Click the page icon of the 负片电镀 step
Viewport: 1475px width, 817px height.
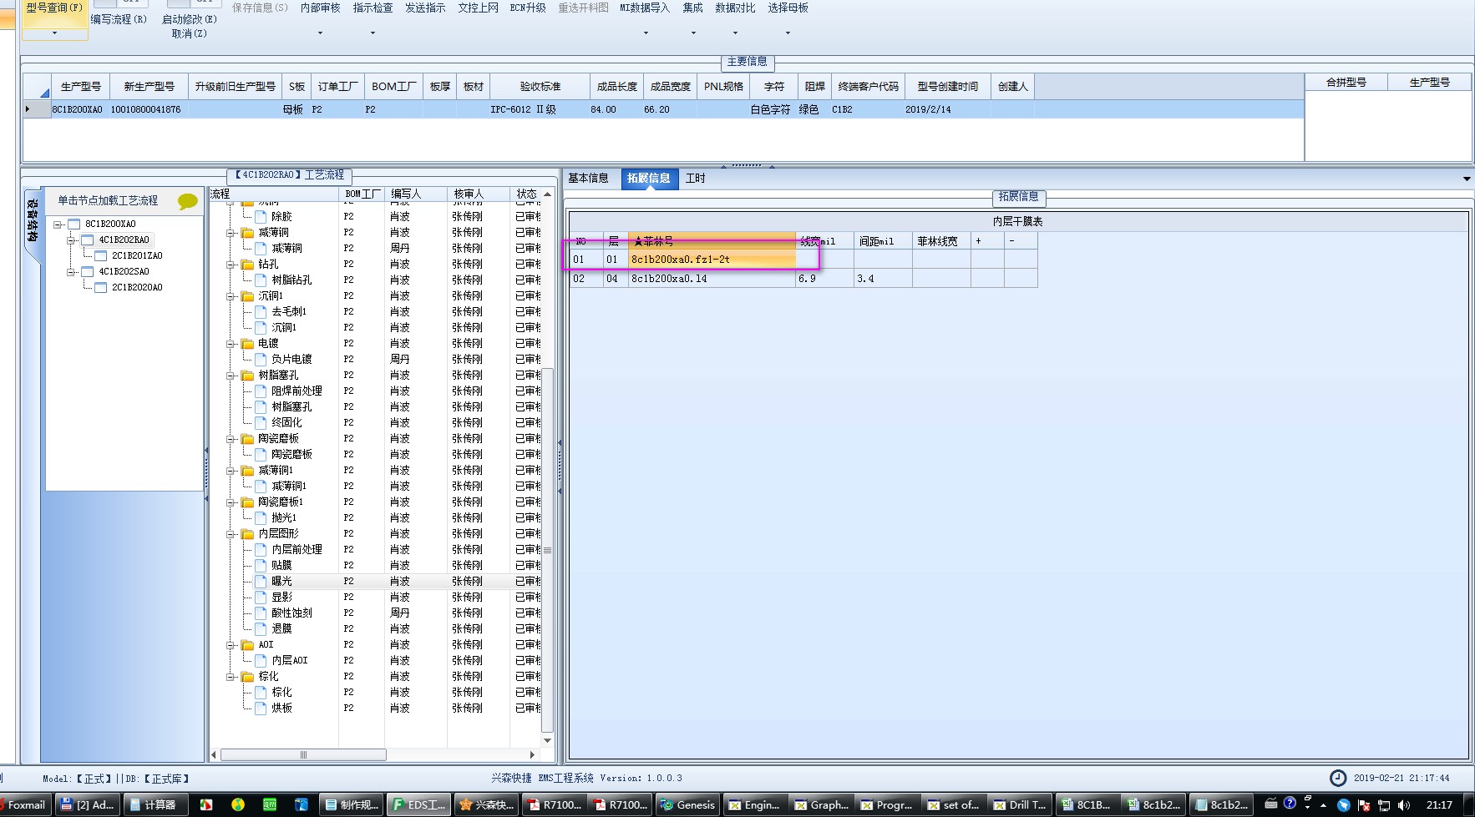[x=261, y=359]
